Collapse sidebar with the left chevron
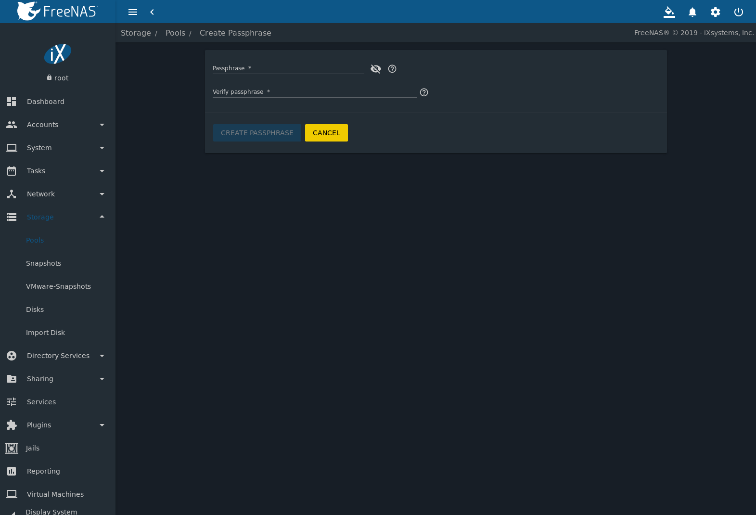 tap(152, 12)
